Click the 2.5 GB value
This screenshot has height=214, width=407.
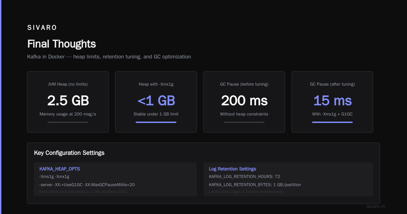[68, 101]
